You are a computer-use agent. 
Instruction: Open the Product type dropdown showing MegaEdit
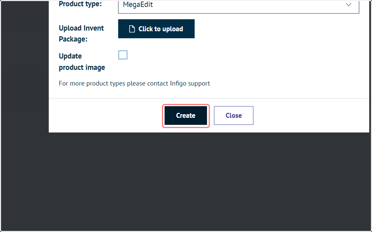point(238,6)
